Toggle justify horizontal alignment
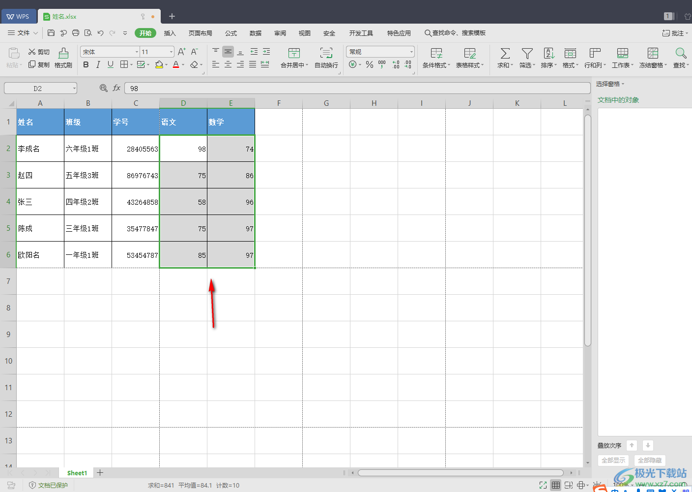Screen dimensions: 692x492 point(253,64)
